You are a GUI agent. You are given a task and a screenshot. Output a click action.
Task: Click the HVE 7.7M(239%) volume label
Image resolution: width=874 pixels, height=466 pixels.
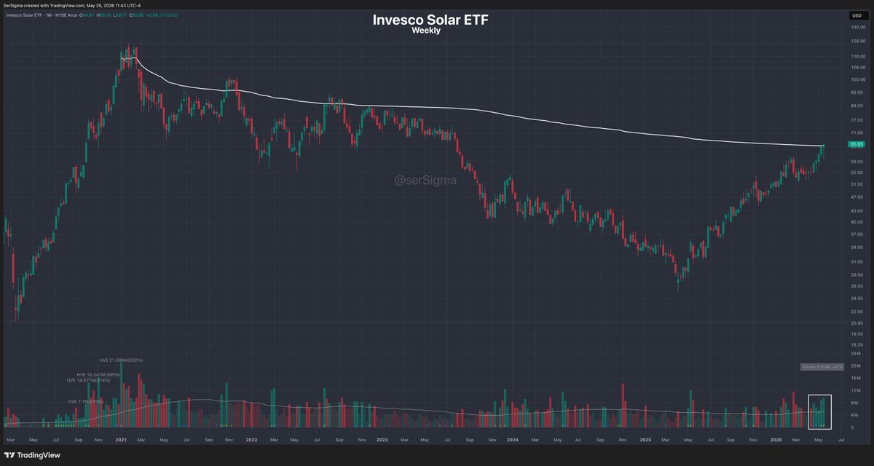coord(86,401)
